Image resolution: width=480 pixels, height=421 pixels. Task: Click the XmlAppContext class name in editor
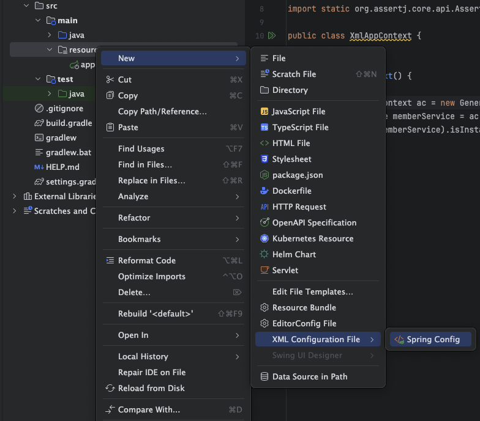(381, 35)
